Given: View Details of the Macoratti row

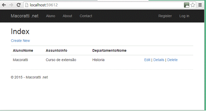Looking at the screenshot, I should [159, 60].
